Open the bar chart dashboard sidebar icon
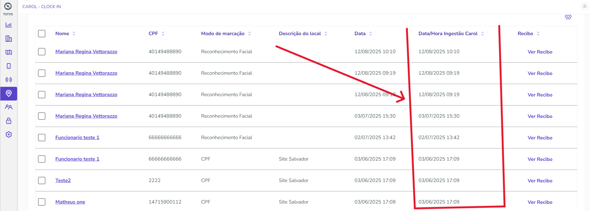Image resolution: width=590 pixels, height=211 pixels. [x=9, y=25]
